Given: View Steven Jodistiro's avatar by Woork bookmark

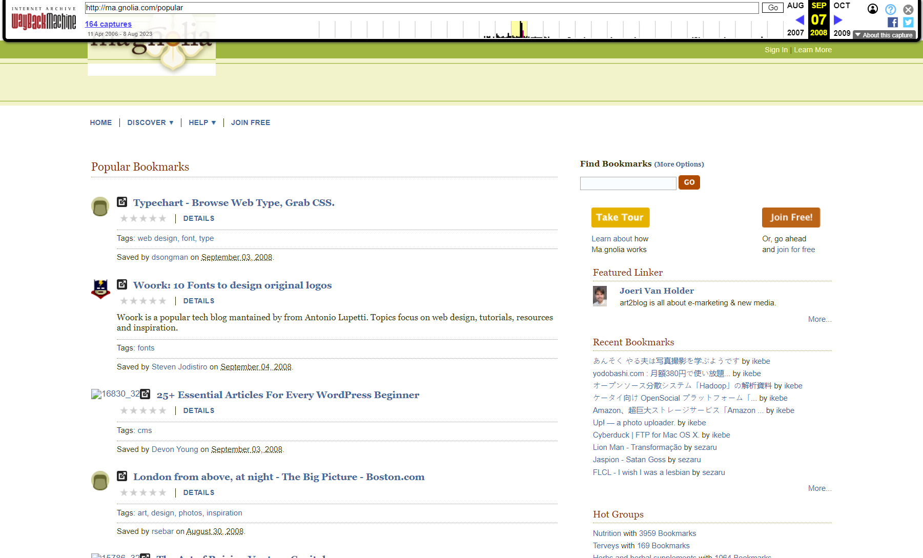Looking at the screenshot, I should click(100, 289).
